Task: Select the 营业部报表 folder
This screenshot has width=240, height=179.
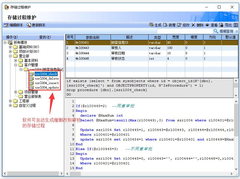Action: pyautogui.click(x=33, y=96)
